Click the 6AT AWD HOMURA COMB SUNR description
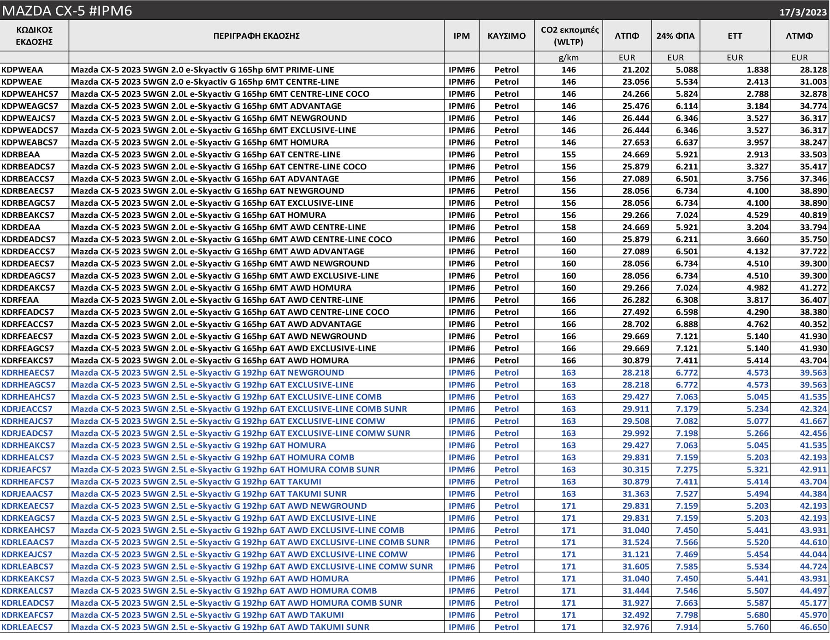 (x=236, y=603)
